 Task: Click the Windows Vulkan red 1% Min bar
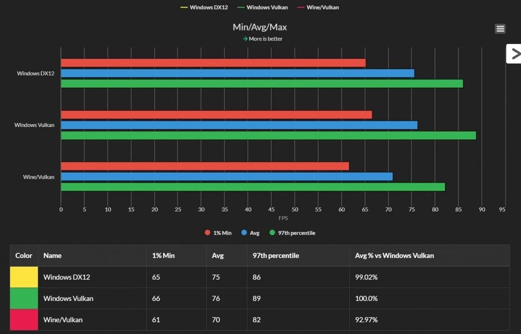(x=216, y=115)
